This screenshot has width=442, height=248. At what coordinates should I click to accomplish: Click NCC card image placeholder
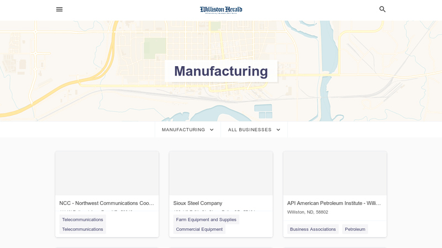107,173
